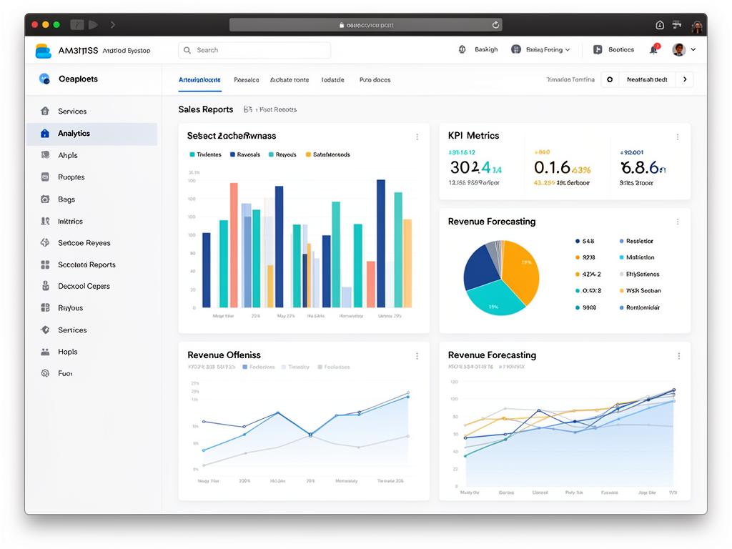
Task: Click the Fuoi icon at sidebar bottom
Action: (x=45, y=373)
